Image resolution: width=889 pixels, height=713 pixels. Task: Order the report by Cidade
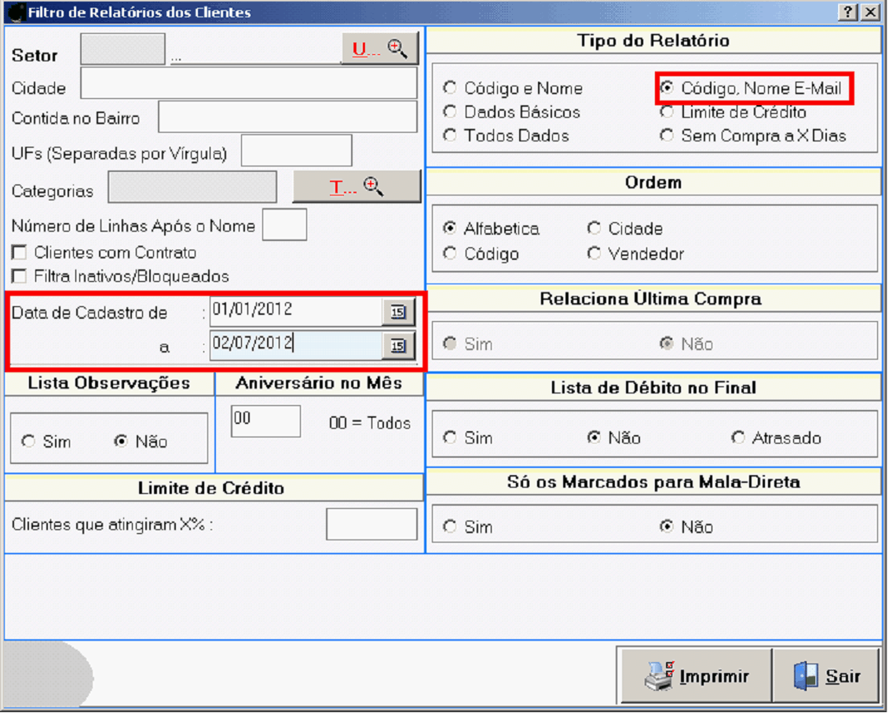point(594,229)
